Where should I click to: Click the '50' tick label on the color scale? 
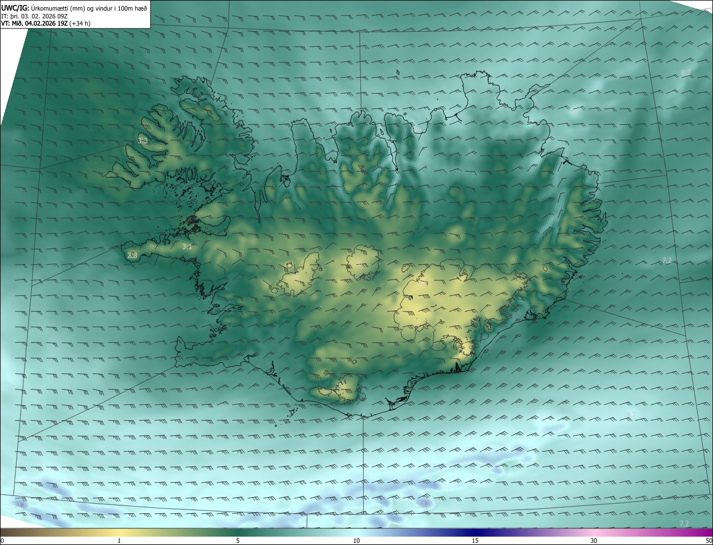pos(709,541)
